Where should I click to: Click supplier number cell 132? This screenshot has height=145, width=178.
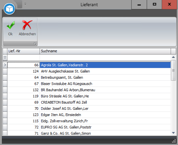click(23, 90)
